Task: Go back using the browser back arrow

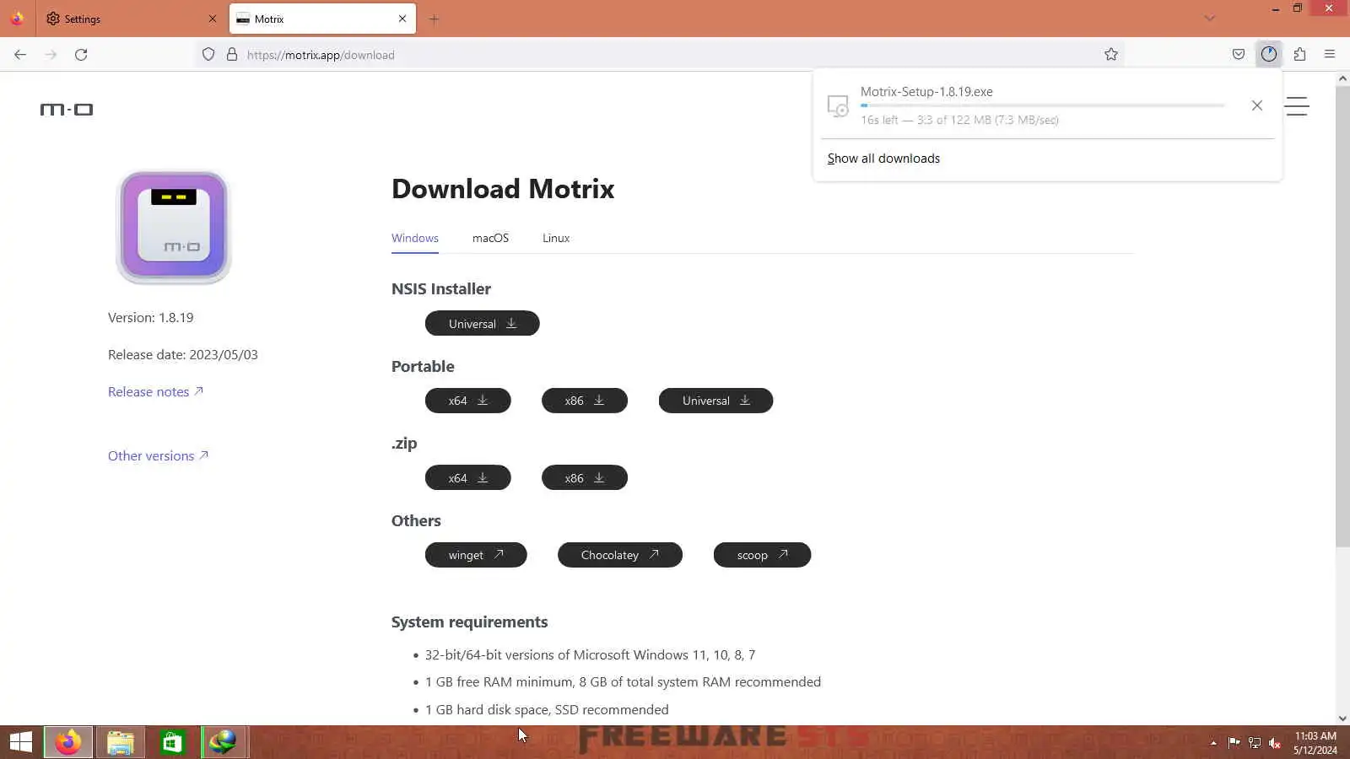Action: coord(20,55)
